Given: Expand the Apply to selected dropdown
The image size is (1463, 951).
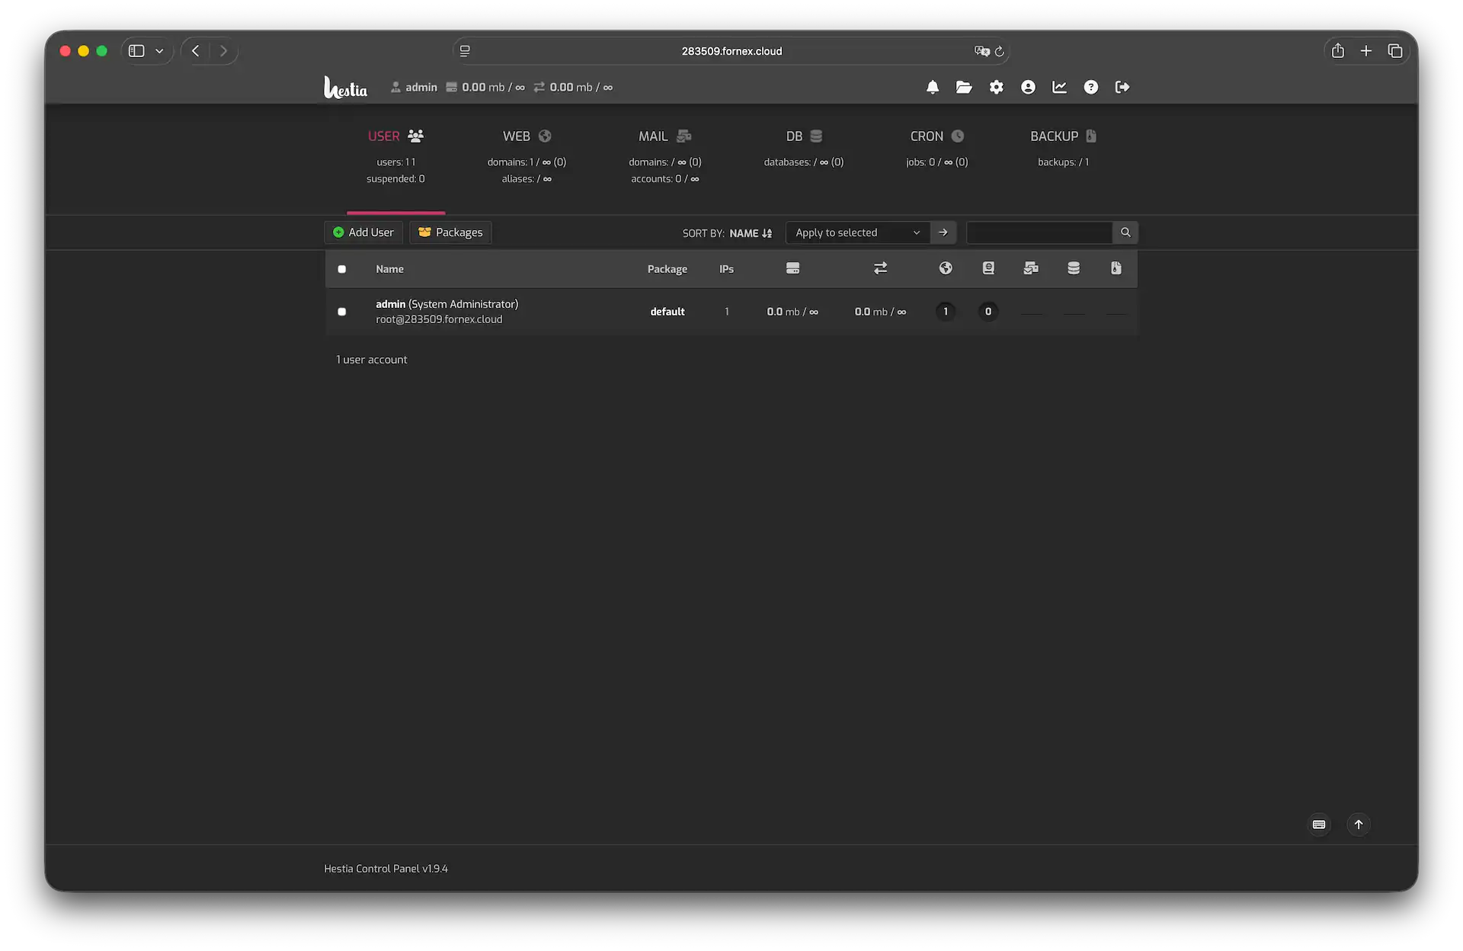Looking at the screenshot, I should [857, 232].
